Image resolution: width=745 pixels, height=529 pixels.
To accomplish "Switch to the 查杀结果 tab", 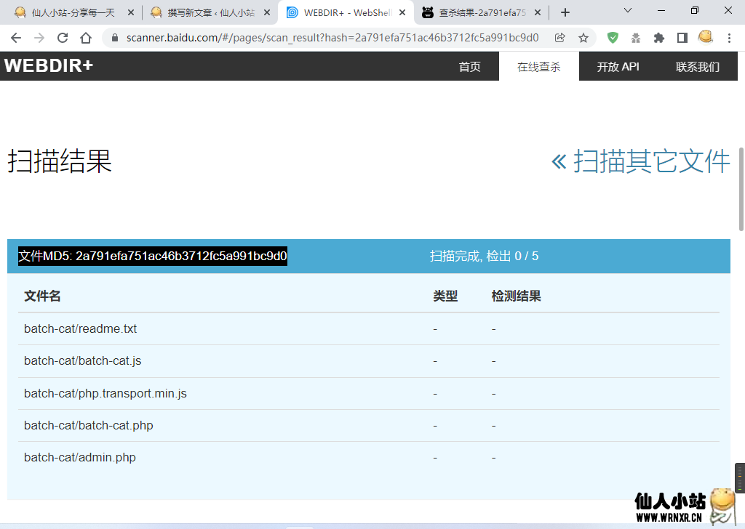I will coord(482,13).
